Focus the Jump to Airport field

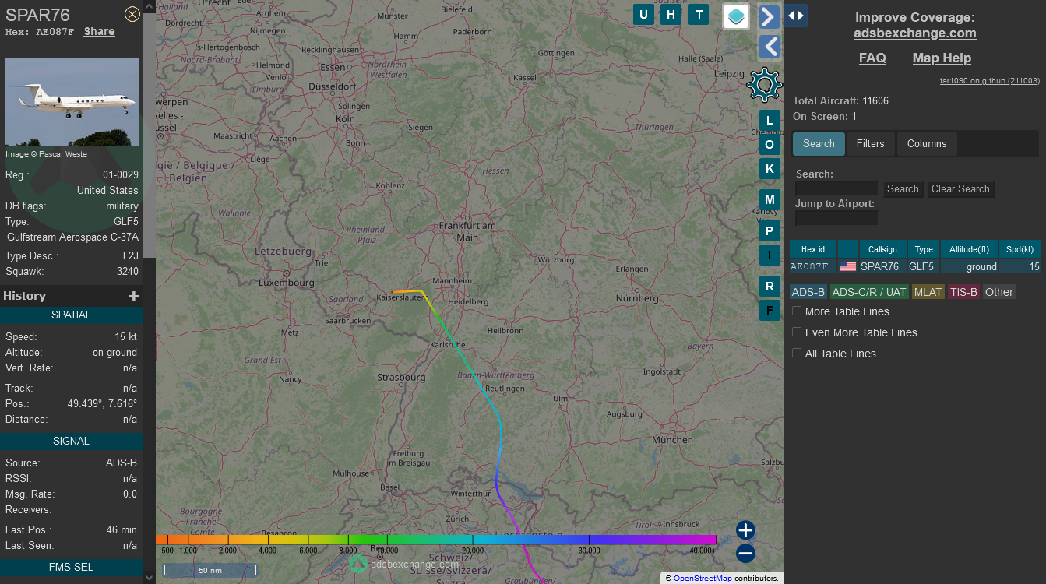click(836, 218)
